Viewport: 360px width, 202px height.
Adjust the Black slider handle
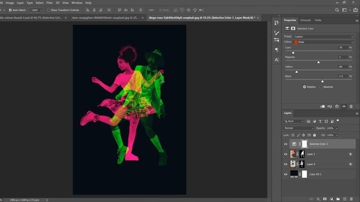pyautogui.click(x=322, y=81)
